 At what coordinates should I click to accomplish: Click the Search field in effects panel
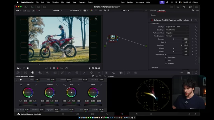174,15
